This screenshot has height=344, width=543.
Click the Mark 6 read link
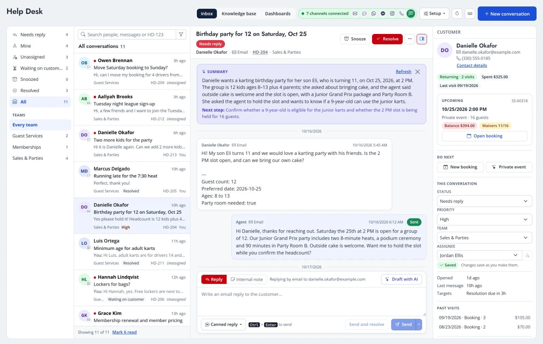125,332
